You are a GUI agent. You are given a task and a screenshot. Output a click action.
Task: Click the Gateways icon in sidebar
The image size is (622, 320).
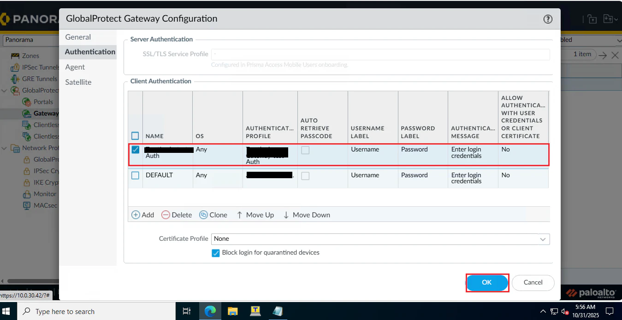(27, 113)
